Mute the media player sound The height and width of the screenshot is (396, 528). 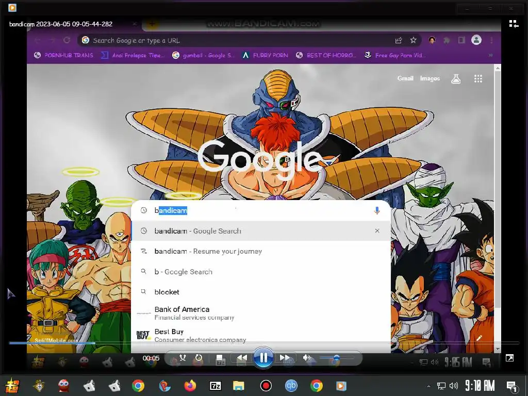(306, 358)
